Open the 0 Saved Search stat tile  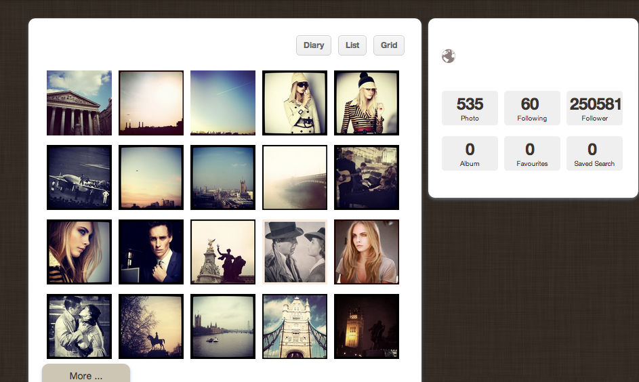click(x=594, y=153)
